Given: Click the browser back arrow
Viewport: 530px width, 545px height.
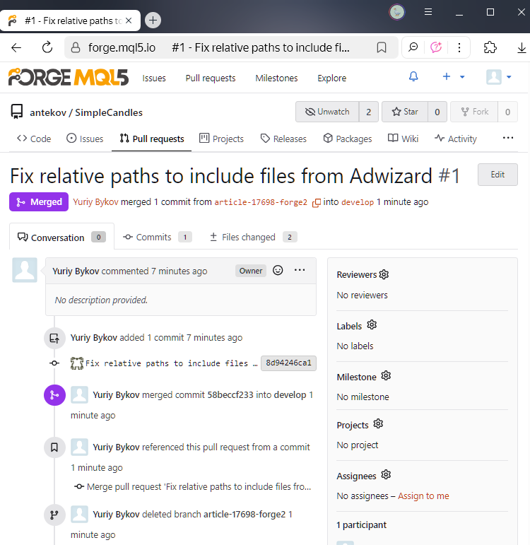Looking at the screenshot, I should (16, 47).
